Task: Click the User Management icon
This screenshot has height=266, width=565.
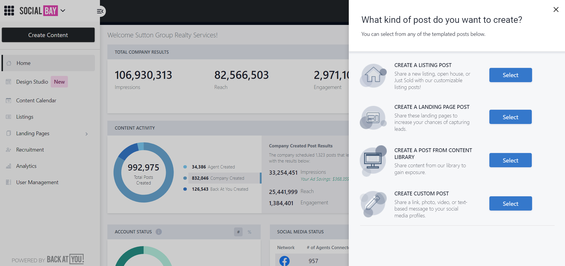Action: (x=9, y=182)
